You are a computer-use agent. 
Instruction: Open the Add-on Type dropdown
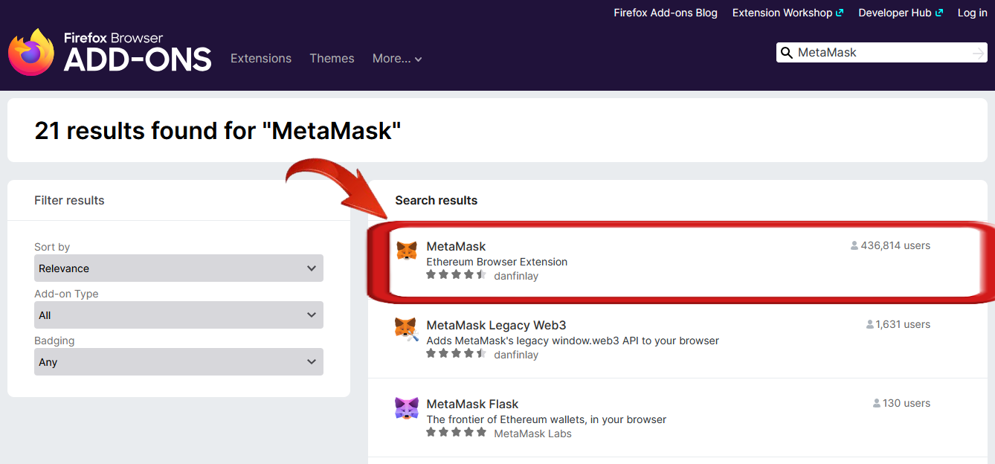178,315
